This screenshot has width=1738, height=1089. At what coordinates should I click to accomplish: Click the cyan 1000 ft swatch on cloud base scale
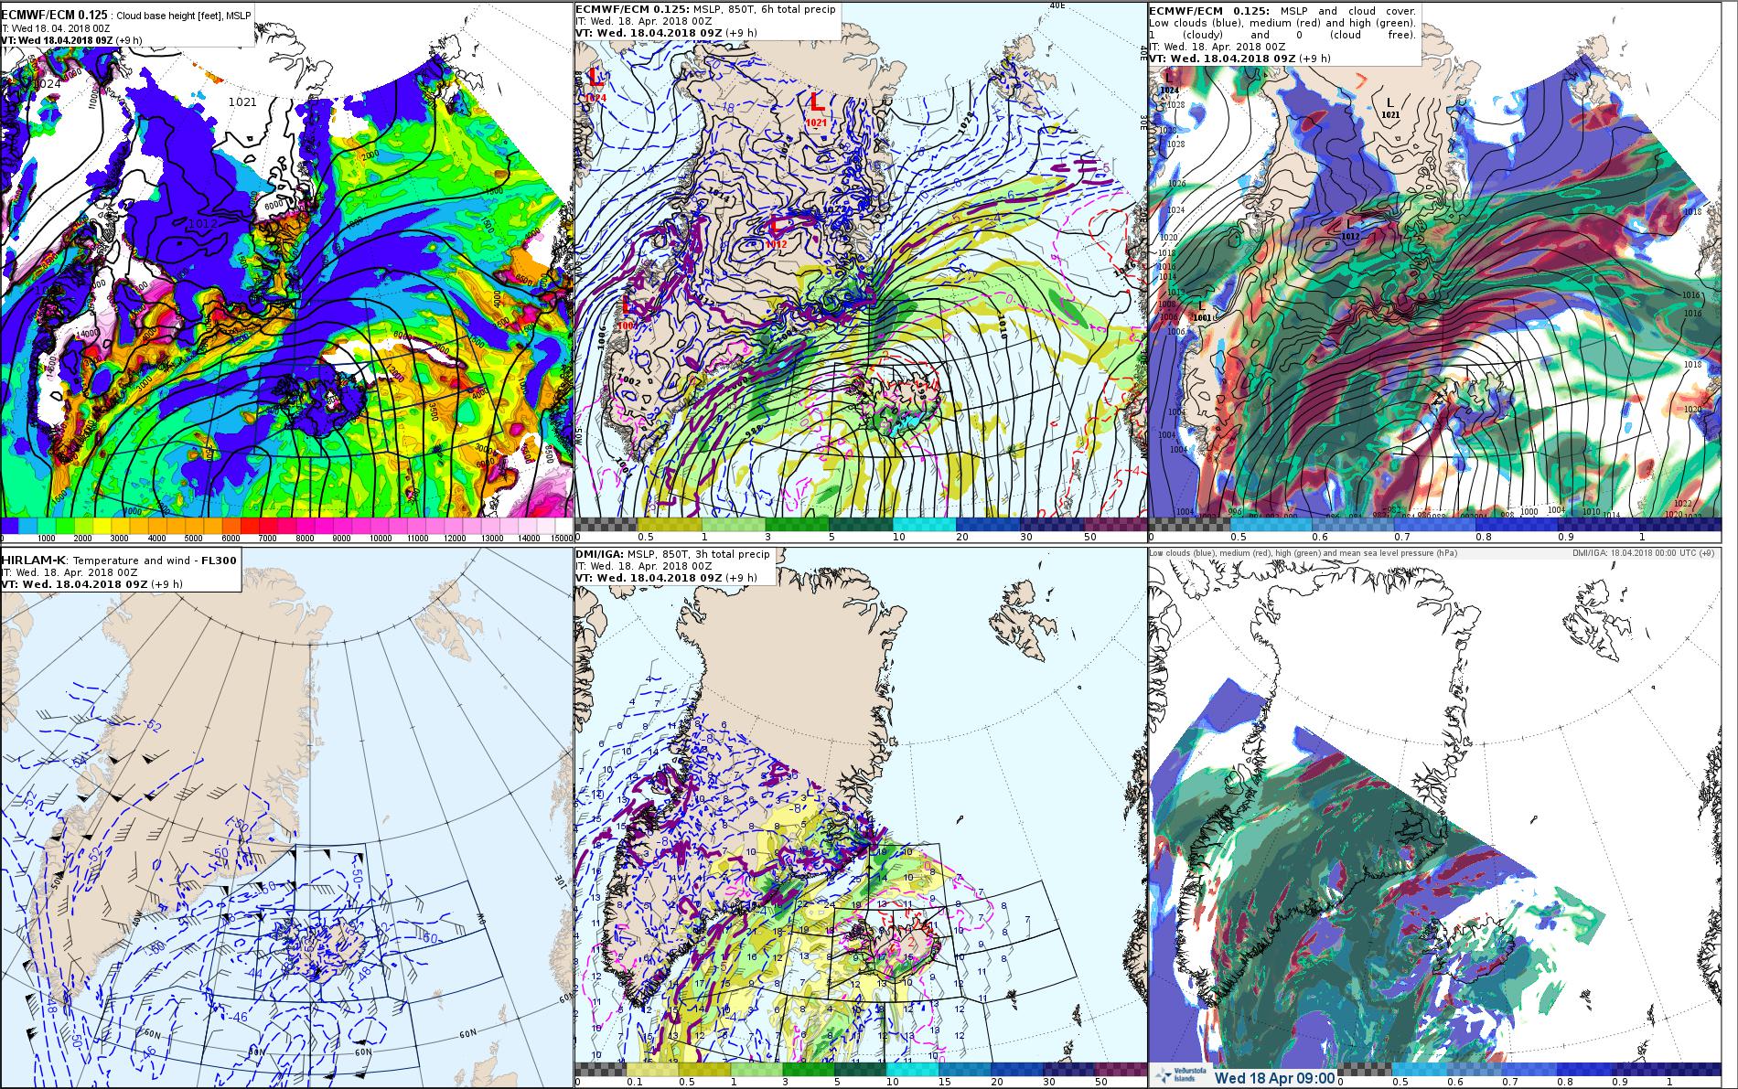pos(47,524)
